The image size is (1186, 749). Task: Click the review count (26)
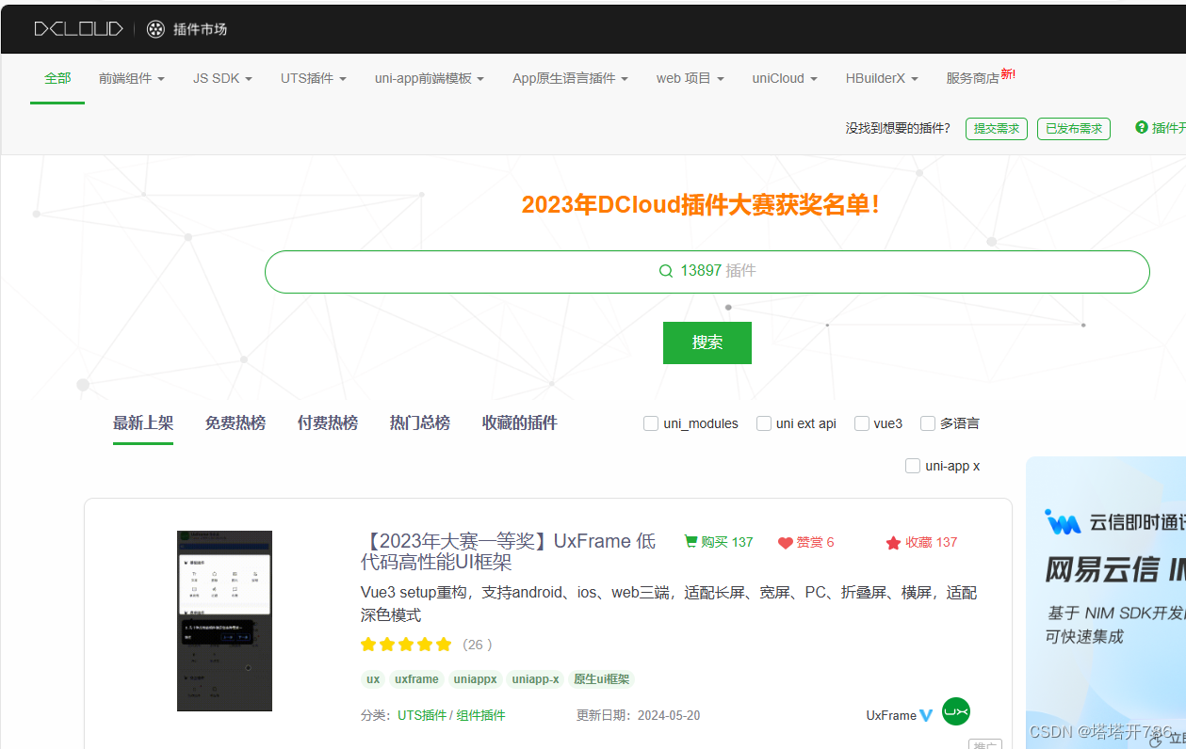pyautogui.click(x=478, y=645)
